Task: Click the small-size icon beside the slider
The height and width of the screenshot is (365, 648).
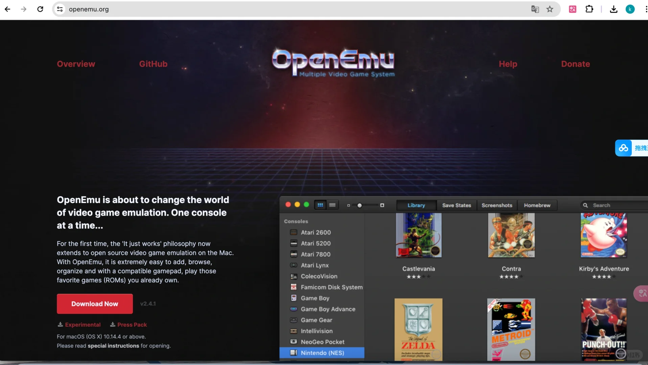Action: (x=348, y=205)
